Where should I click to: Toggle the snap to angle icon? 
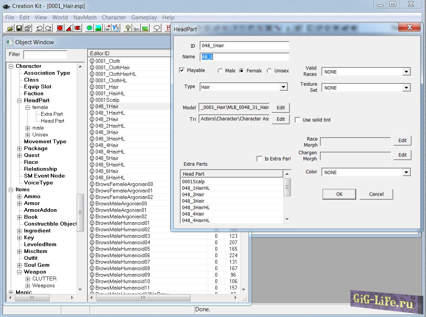(69, 28)
